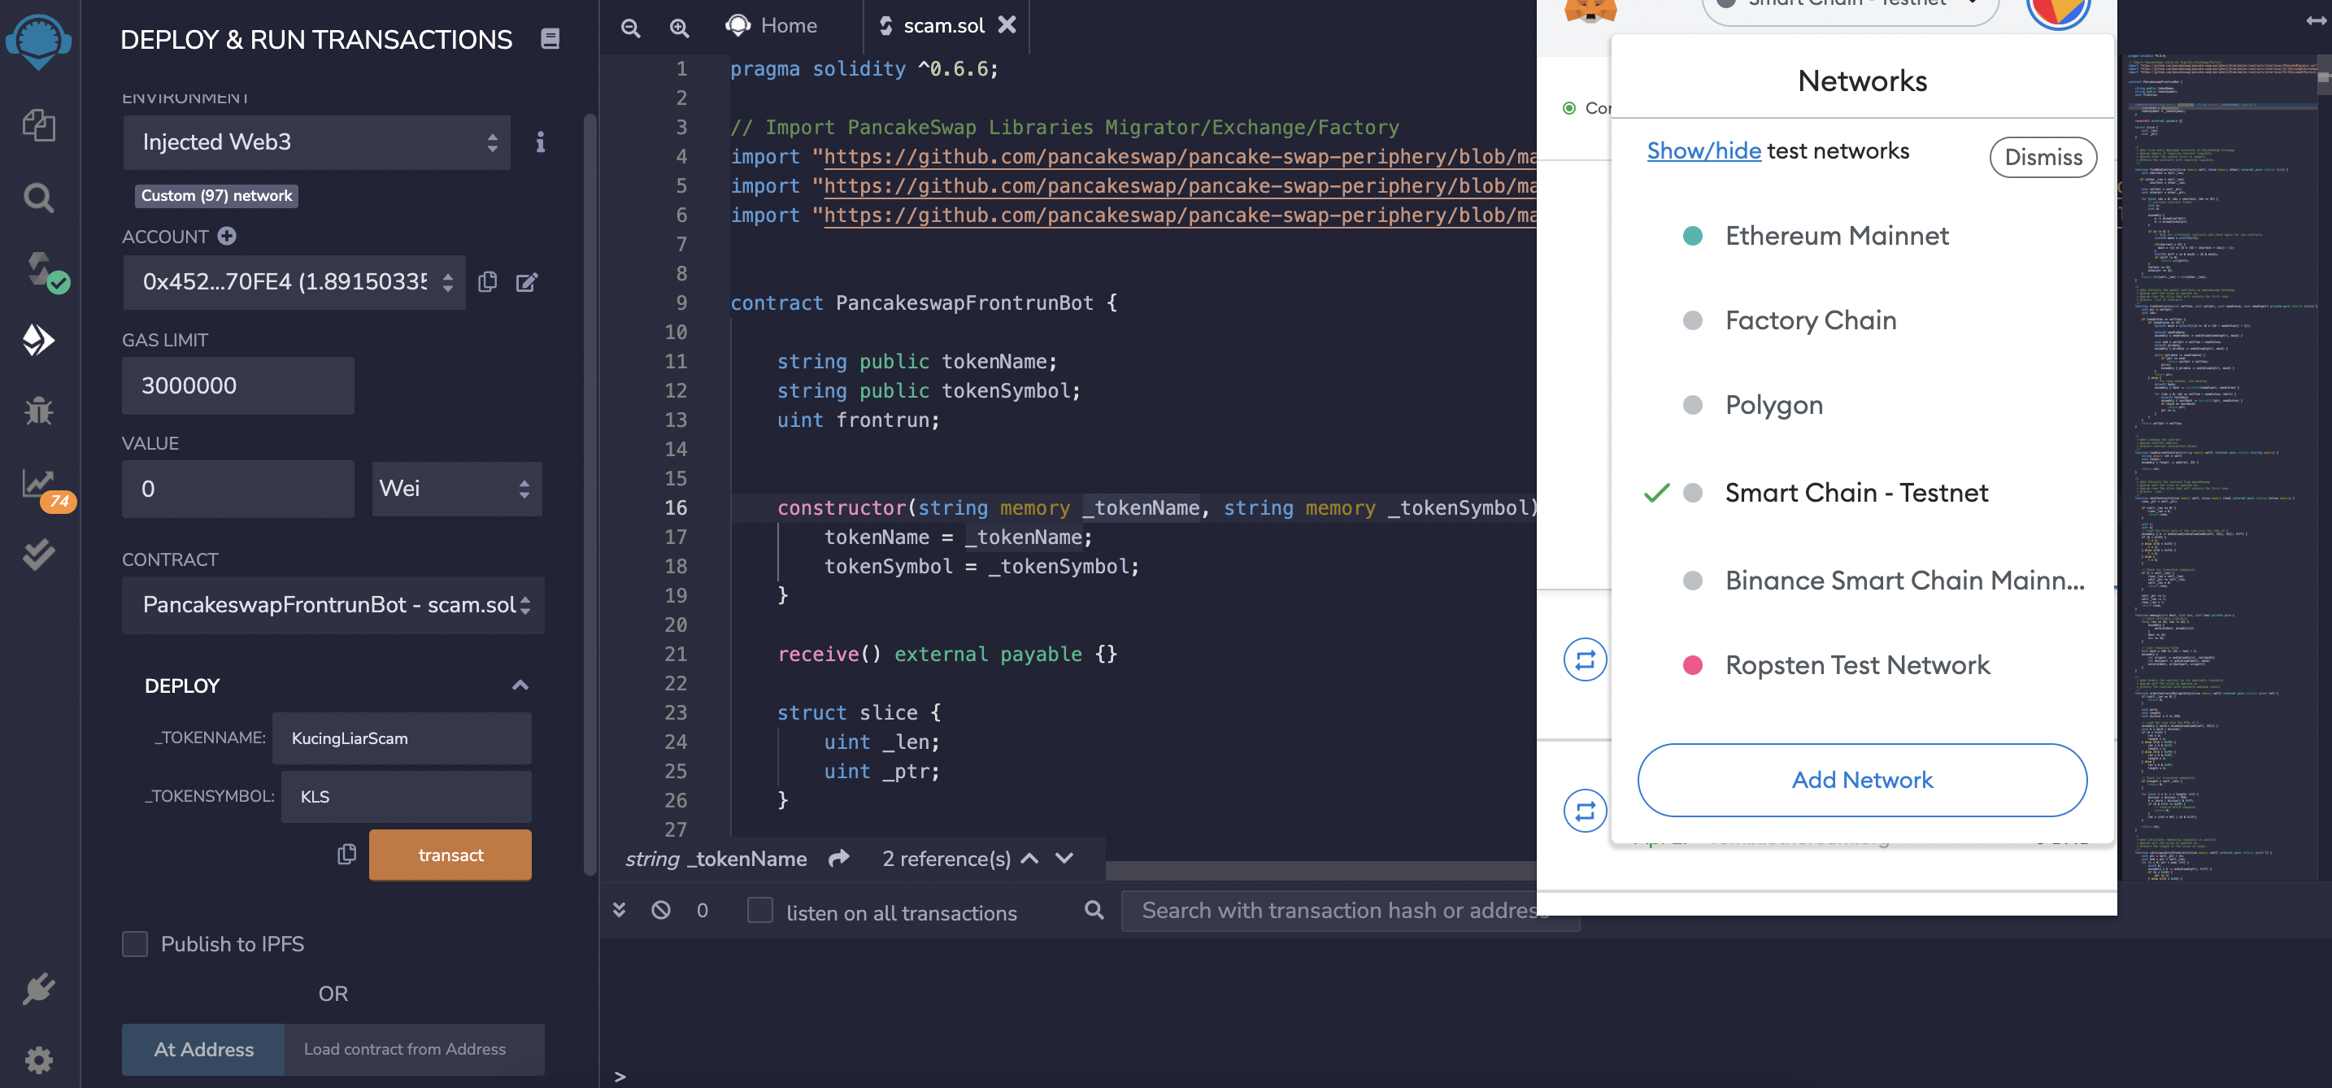2332x1088 pixels.
Task: Copy the account address to clipboard
Action: (x=487, y=282)
